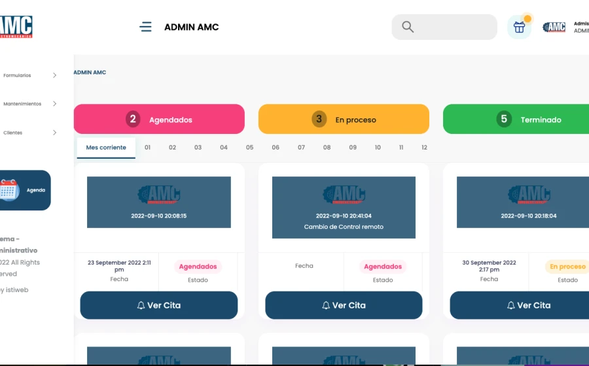Click En proceso tag on 30 September card
The image size is (589, 366).
pyautogui.click(x=567, y=267)
